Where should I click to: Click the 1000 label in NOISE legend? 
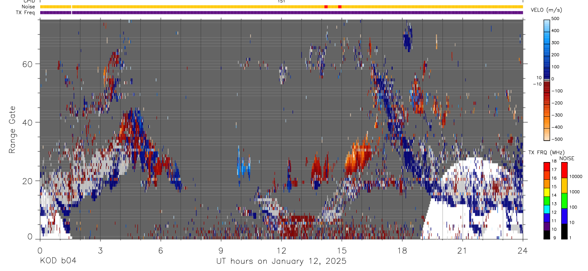click(x=575, y=192)
